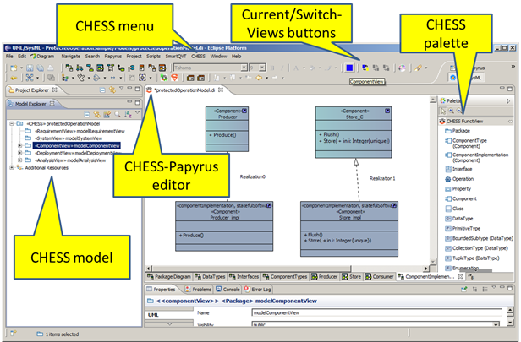Click the search icon in Model Explorer toolbar
This screenshot has height=342, width=521.
(x=118, y=115)
